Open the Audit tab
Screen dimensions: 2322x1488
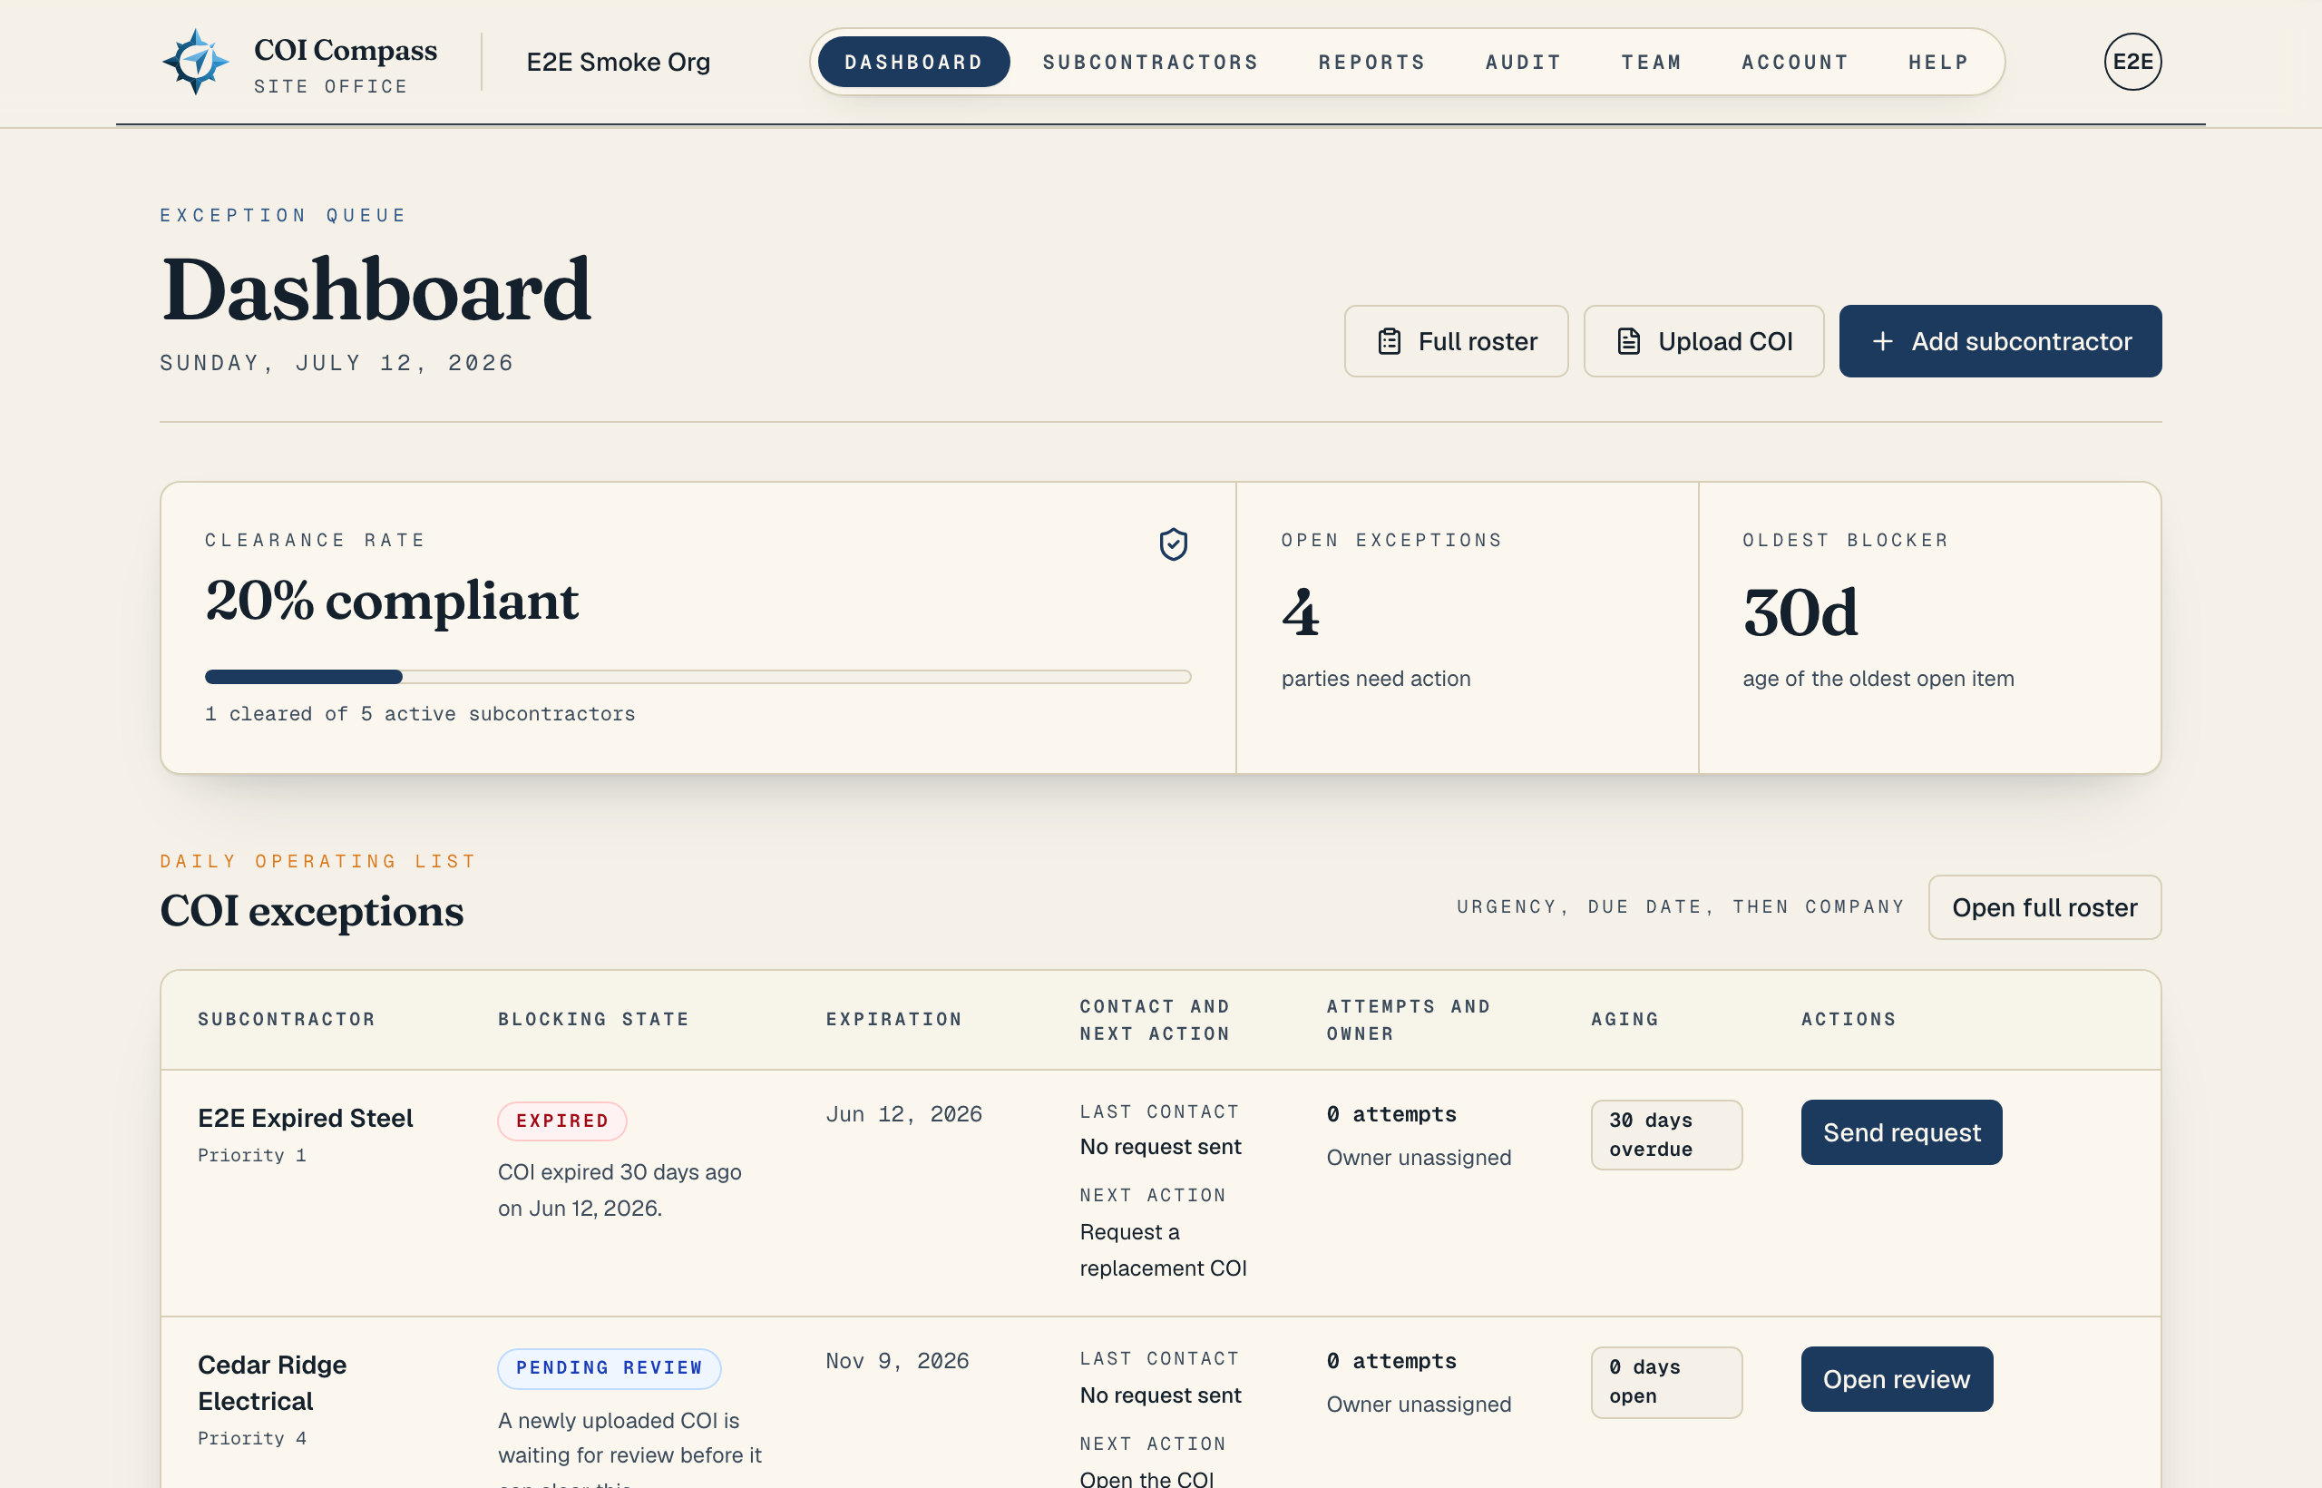1523,62
